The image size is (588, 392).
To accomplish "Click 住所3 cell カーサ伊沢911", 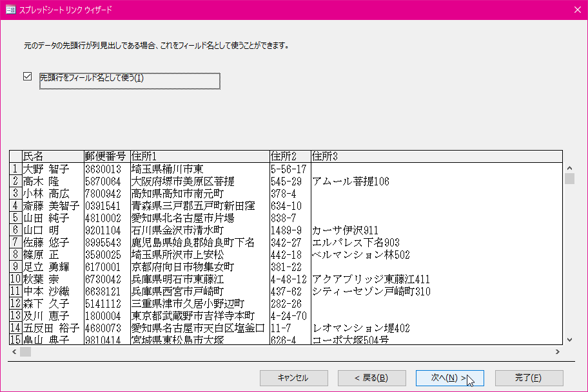I will coord(436,230).
